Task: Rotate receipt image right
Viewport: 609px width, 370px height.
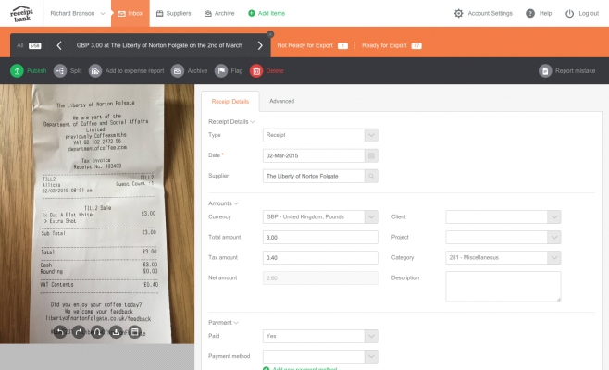Action: click(x=79, y=331)
